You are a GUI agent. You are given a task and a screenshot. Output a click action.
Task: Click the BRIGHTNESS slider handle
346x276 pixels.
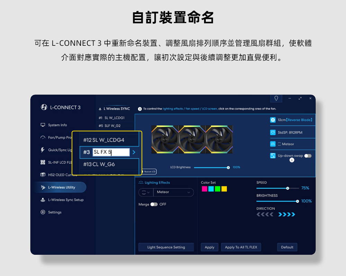pos(298,201)
